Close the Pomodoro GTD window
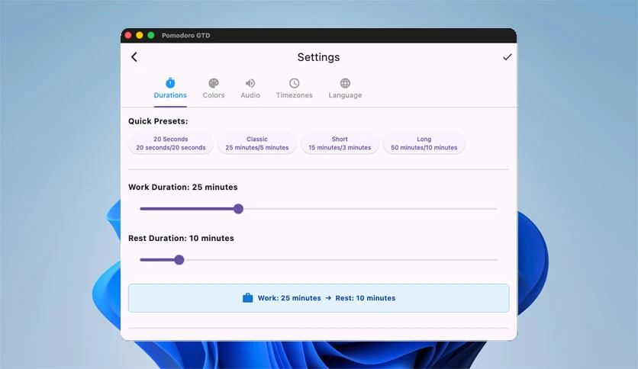The width and height of the screenshot is (638, 369). 128,35
